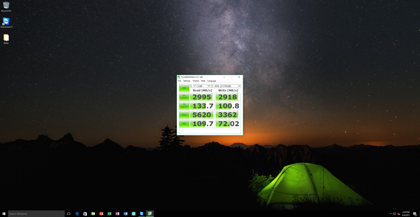Open the Language menu
The image size is (420, 217).
[212, 81]
